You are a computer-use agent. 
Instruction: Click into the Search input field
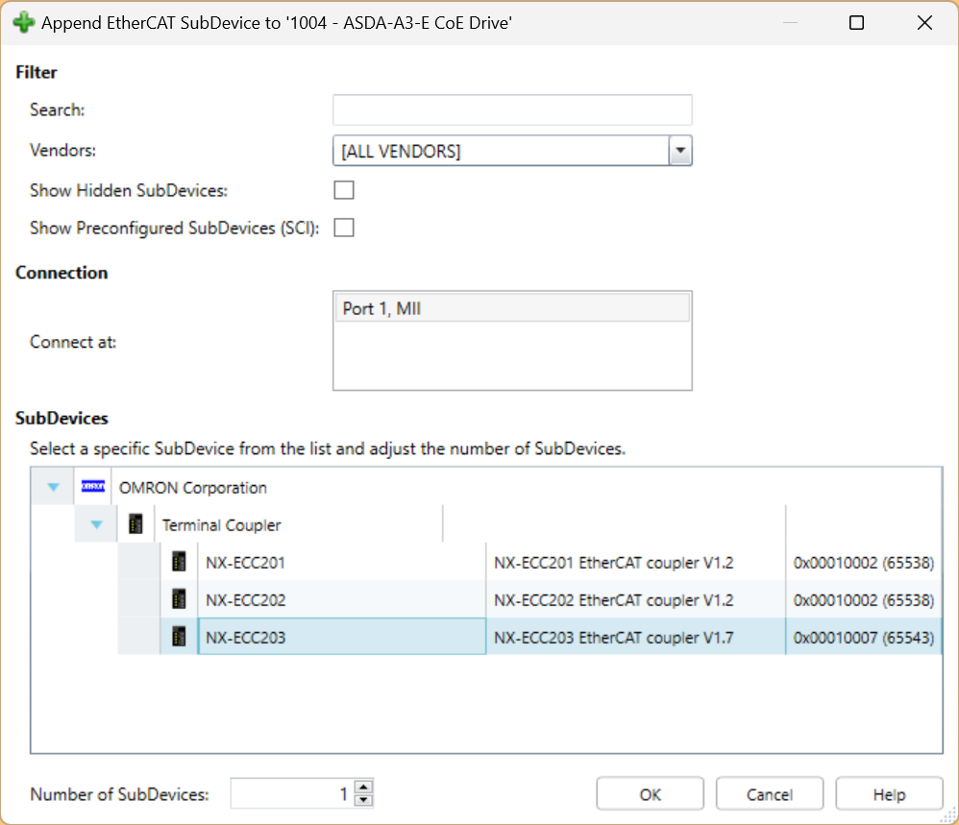click(x=512, y=110)
